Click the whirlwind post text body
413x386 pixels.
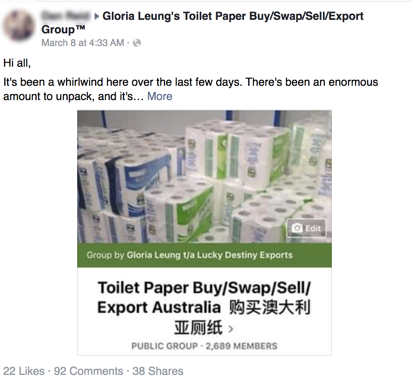pyautogui.click(x=191, y=89)
